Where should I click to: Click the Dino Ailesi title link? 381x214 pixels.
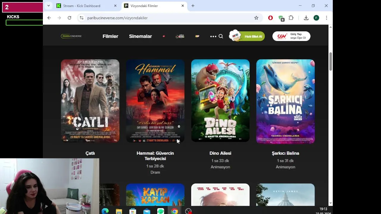click(220, 153)
